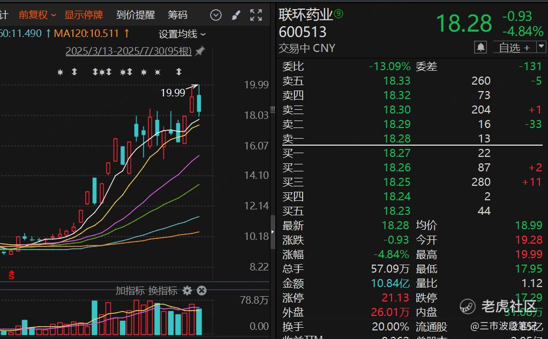Screen dimensions: 548x339
Task: Select the 卖二 price 18.29
Action: point(397,124)
